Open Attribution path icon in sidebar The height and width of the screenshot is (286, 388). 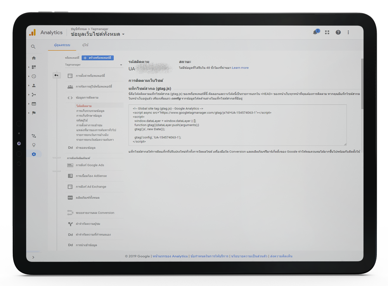tap(34, 136)
